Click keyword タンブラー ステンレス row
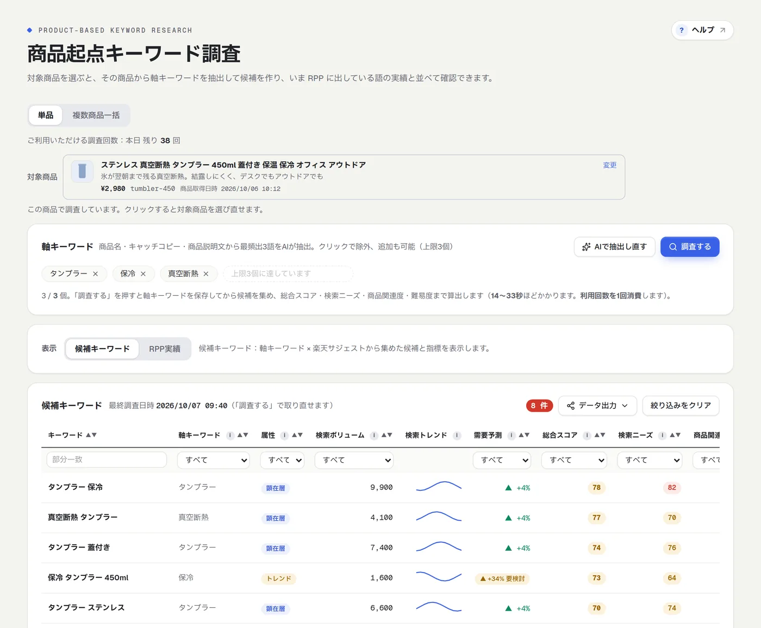 click(86, 608)
